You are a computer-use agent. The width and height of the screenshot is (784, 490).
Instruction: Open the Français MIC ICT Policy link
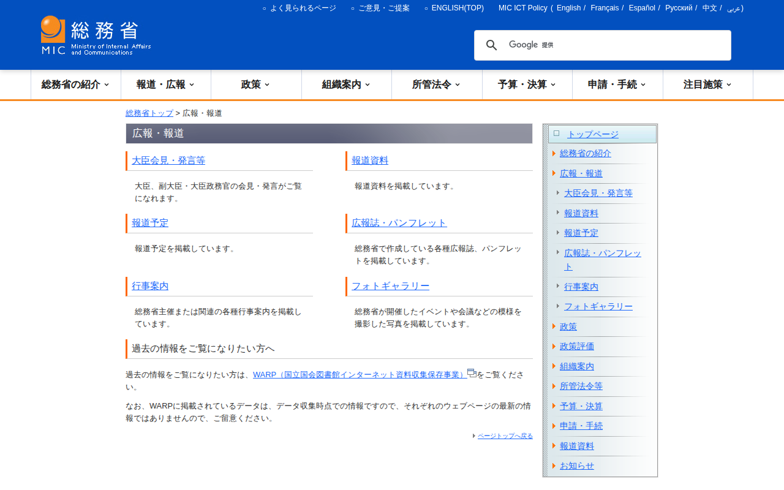[604, 8]
